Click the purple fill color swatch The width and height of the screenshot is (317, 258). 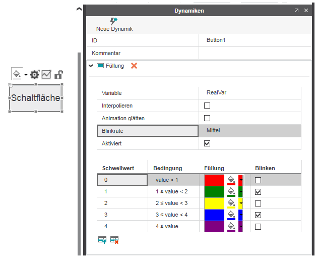point(214,227)
